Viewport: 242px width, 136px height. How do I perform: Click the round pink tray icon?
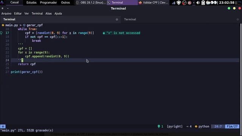coord(189,3)
